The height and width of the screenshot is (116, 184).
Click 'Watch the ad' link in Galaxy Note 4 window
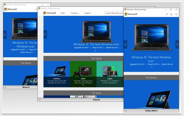coord(167,64)
